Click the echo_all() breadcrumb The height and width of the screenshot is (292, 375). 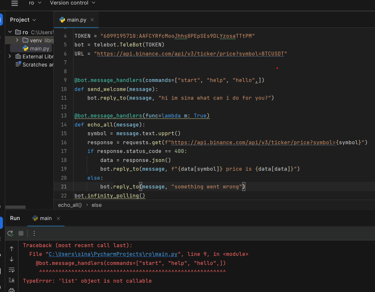coord(70,205)
